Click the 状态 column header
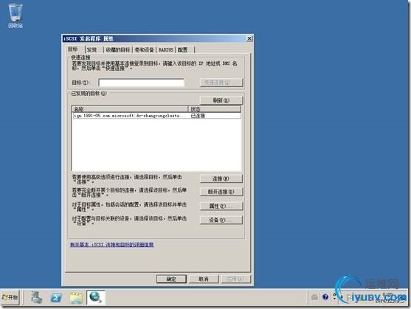 click(x=215, y=109)
